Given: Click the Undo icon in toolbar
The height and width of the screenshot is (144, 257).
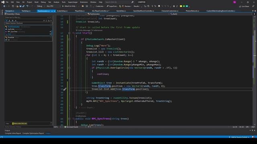Looking at the screenshot, I should click(27, 6).
